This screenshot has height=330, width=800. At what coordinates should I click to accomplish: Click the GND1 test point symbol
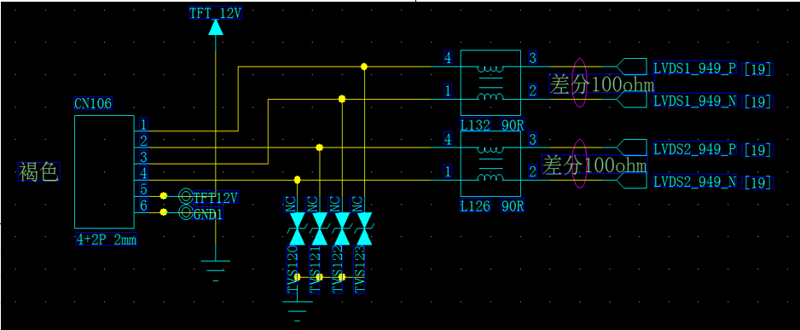coord(186,212)
